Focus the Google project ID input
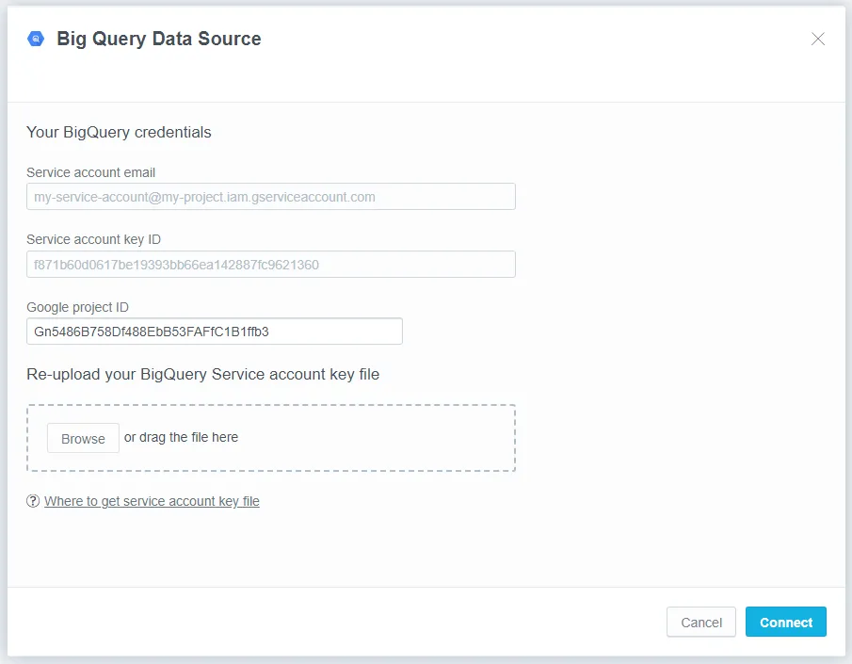This screenshot has height=664, width=852. [x=214, y=331]
